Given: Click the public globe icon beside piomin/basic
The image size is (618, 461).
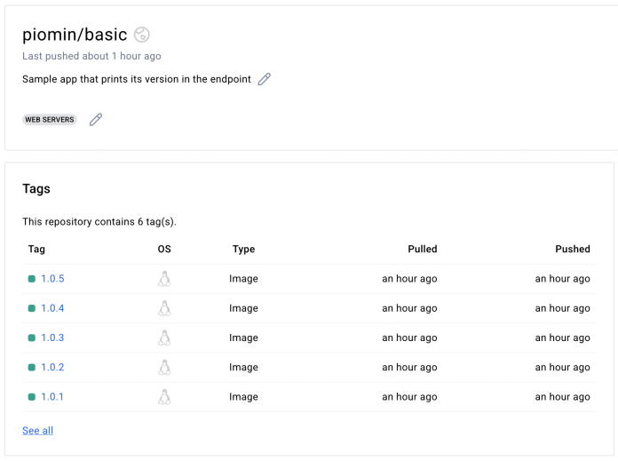Looking at the screenshot, I should [x=142, y=35].
